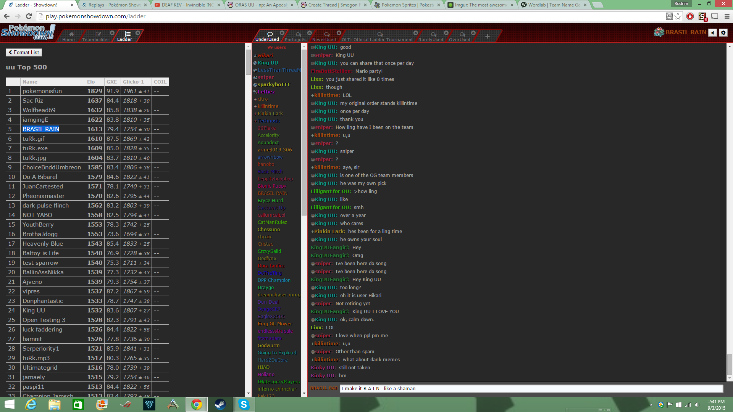Open Skype from the taskbar
Screen dimensions: 733x412
244,404
